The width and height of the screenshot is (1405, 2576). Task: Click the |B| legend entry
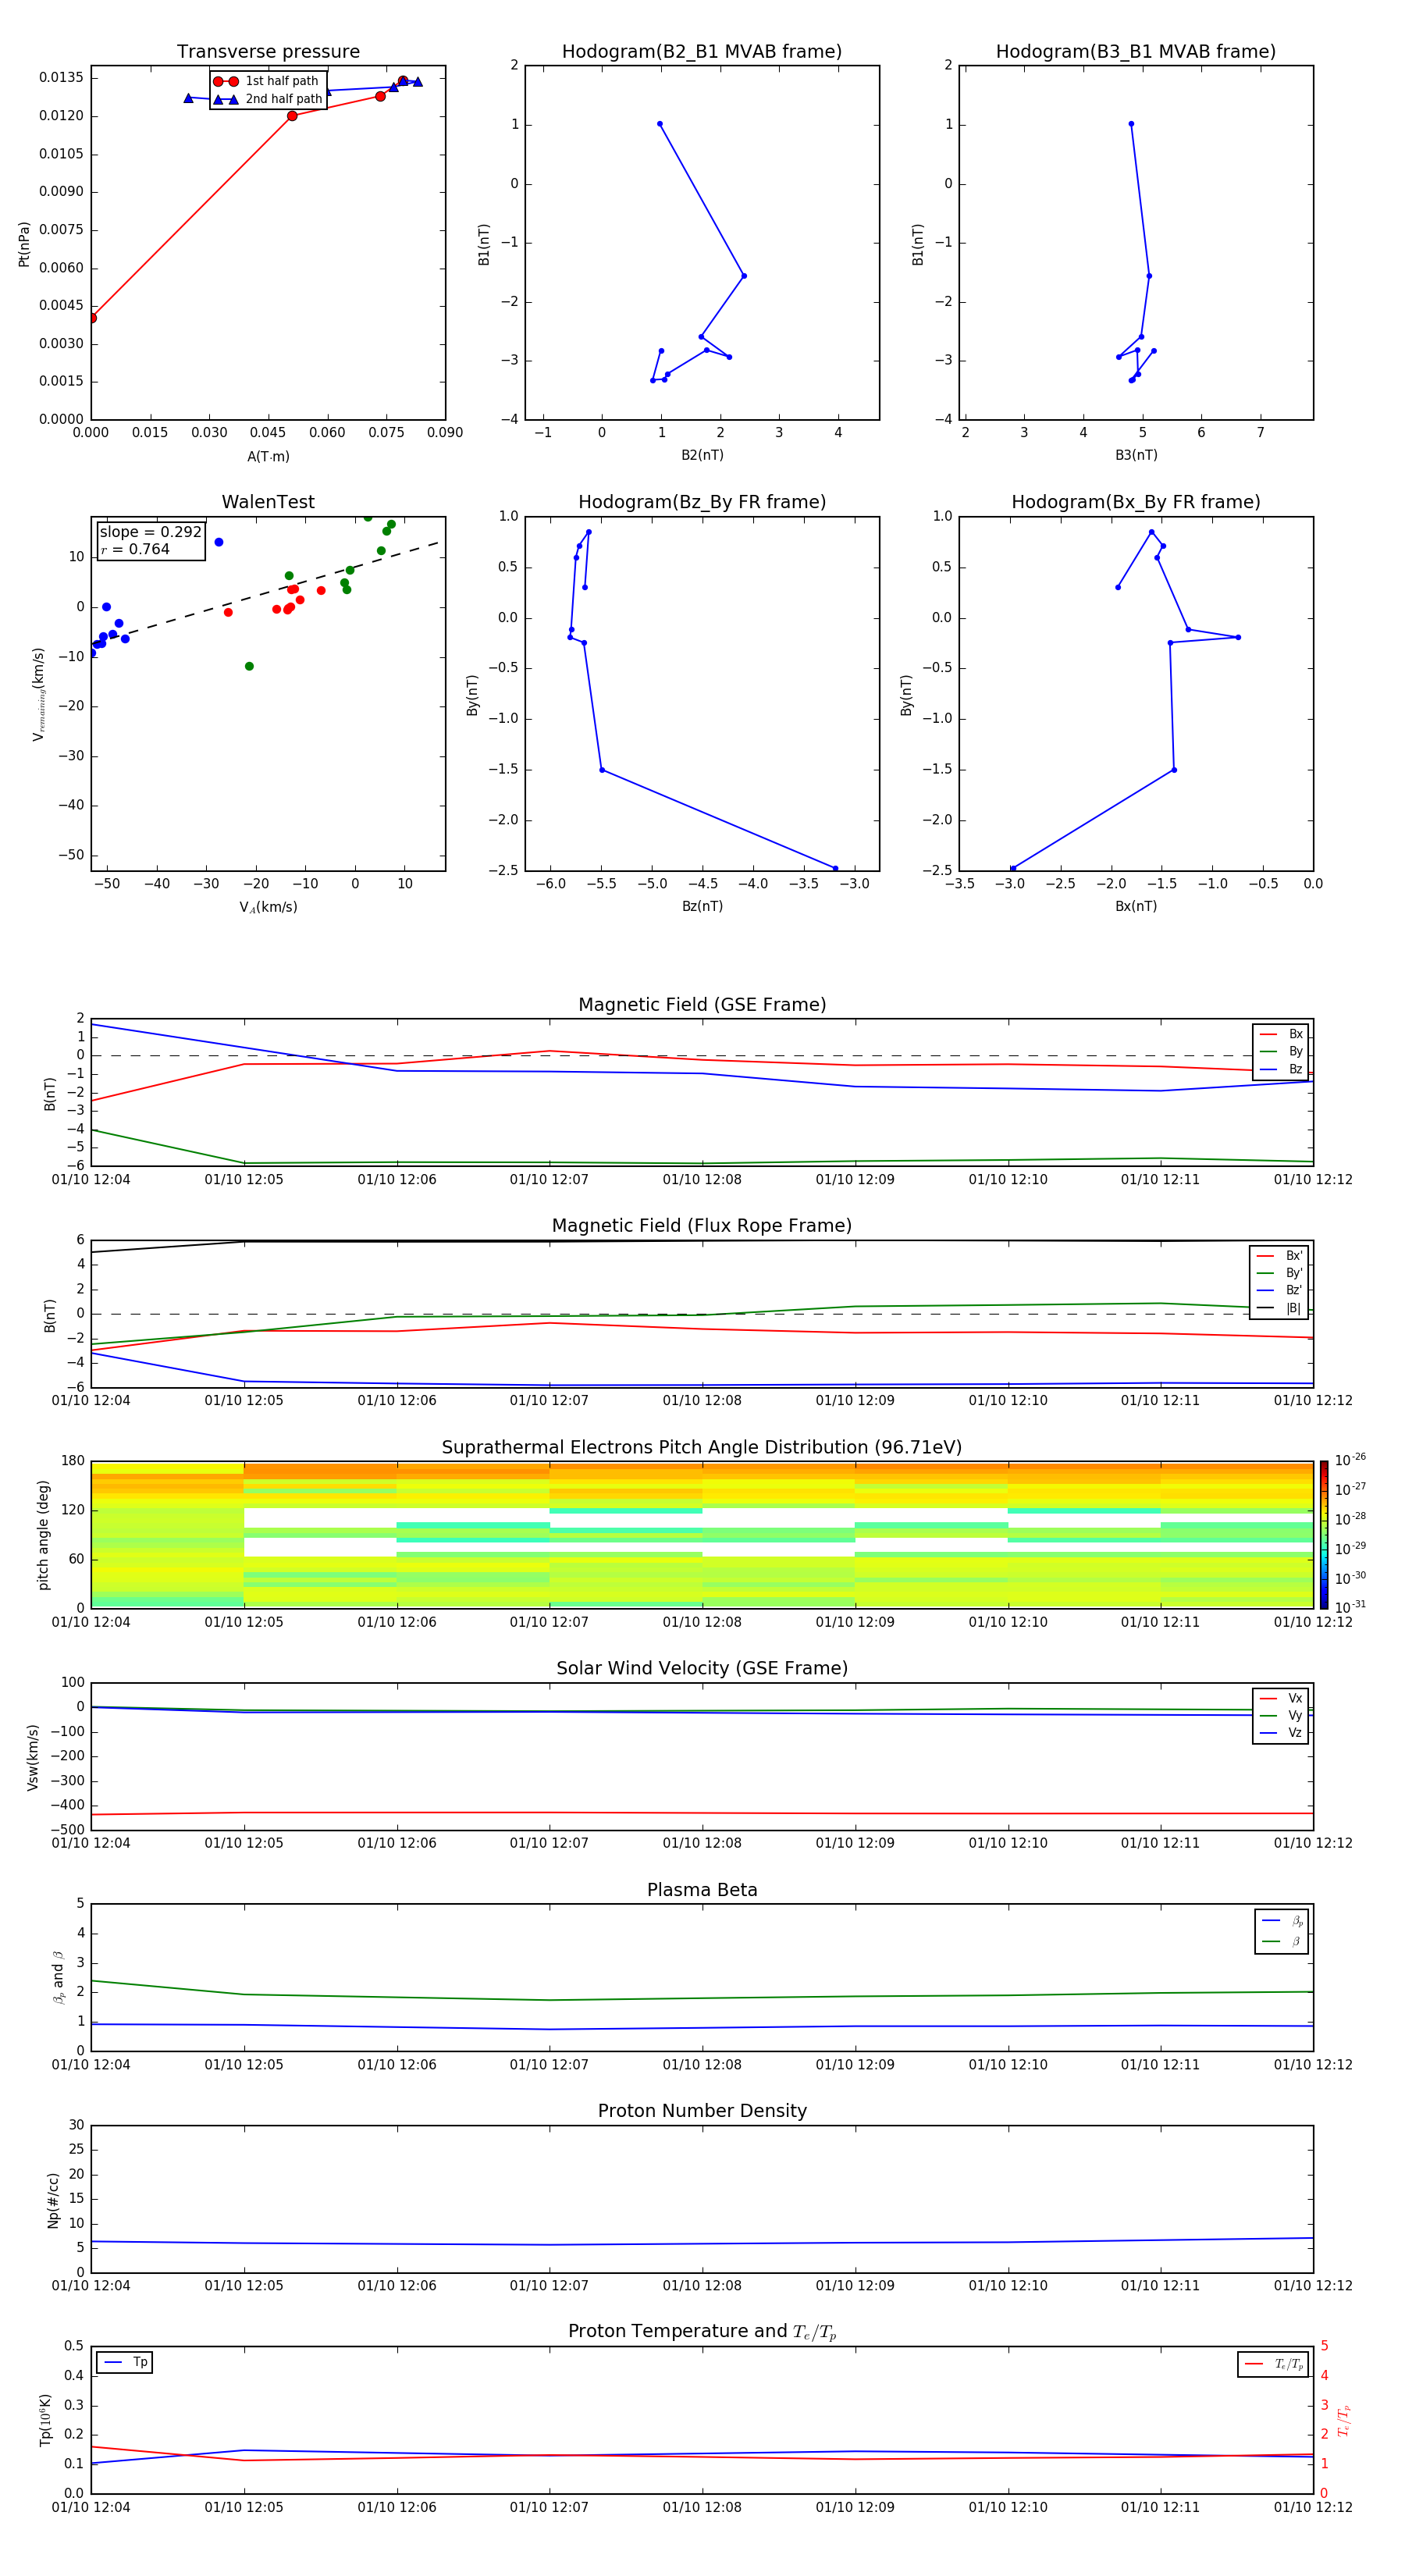click(1280, 1308)
